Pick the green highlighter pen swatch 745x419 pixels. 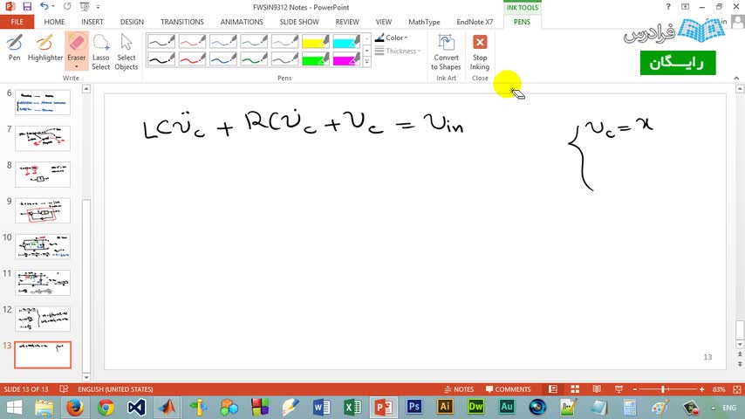pos(316,59)
